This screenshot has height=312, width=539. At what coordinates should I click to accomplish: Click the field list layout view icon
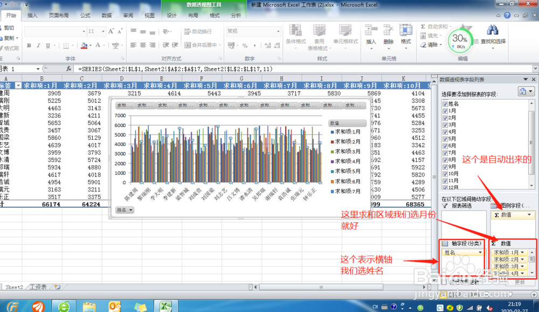(526, 91)
